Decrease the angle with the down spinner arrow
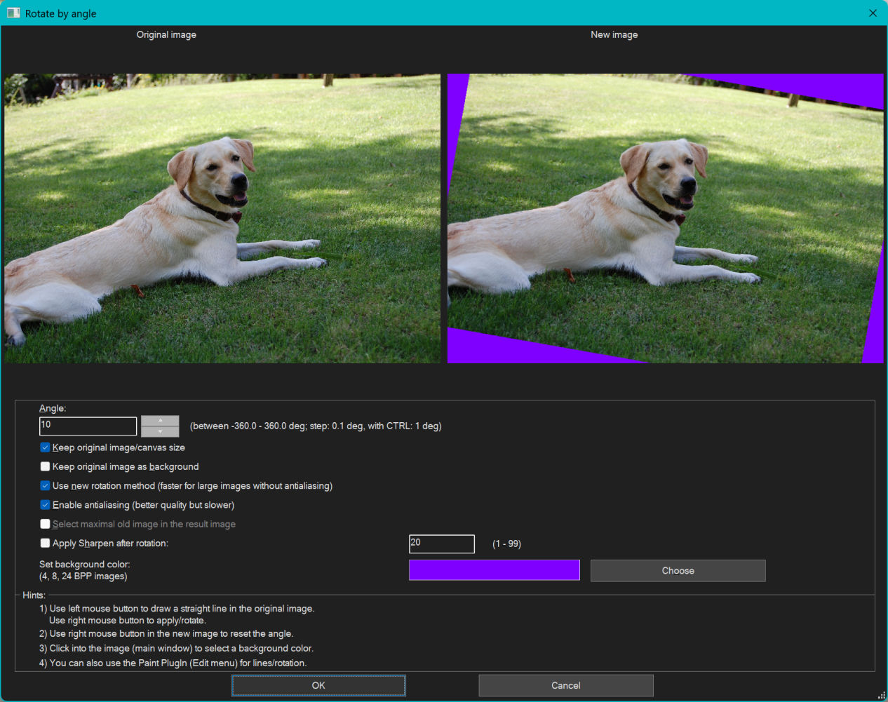The image size is (888, 702). (160, 431)
